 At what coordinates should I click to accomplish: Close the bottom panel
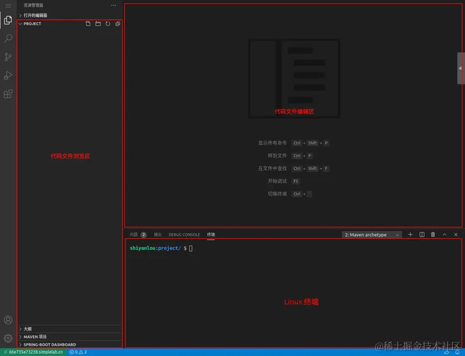[x=456, y=234]
